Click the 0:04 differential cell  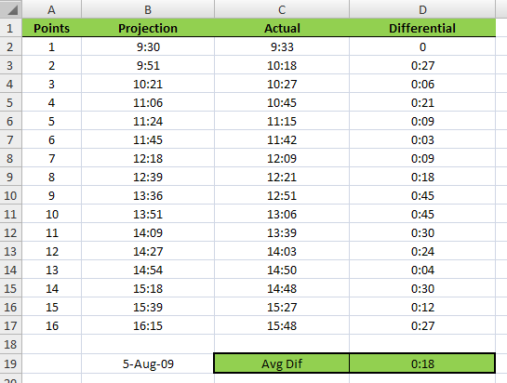pyautogui.click(x=422, y=270)
